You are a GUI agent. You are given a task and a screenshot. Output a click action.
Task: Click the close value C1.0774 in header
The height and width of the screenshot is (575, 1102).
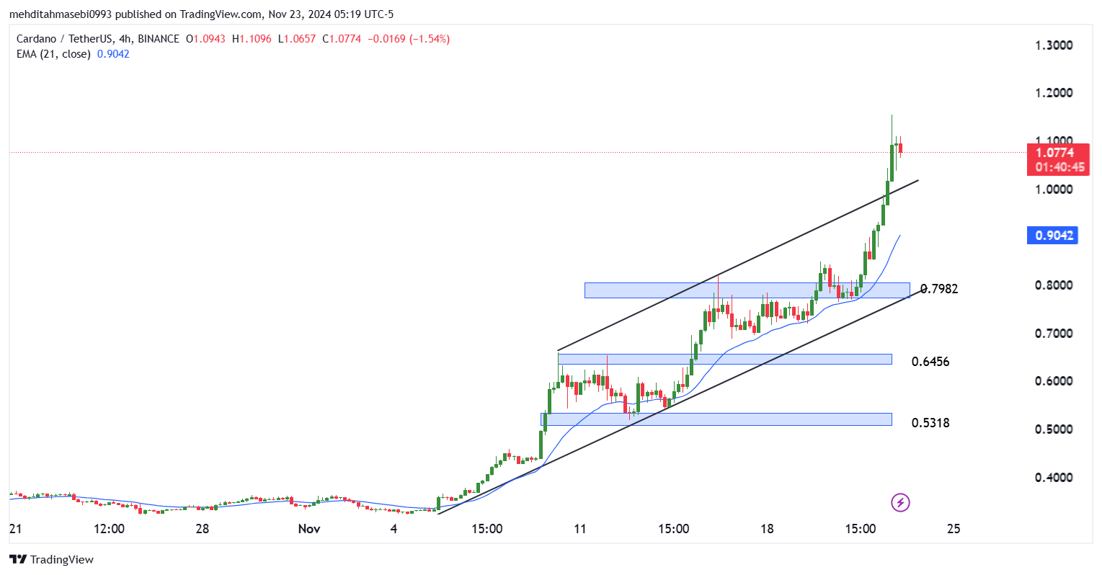[342, 39]
